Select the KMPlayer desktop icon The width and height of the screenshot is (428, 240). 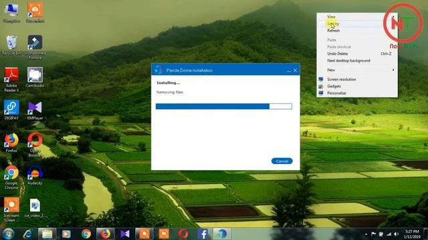coord(35,110)
